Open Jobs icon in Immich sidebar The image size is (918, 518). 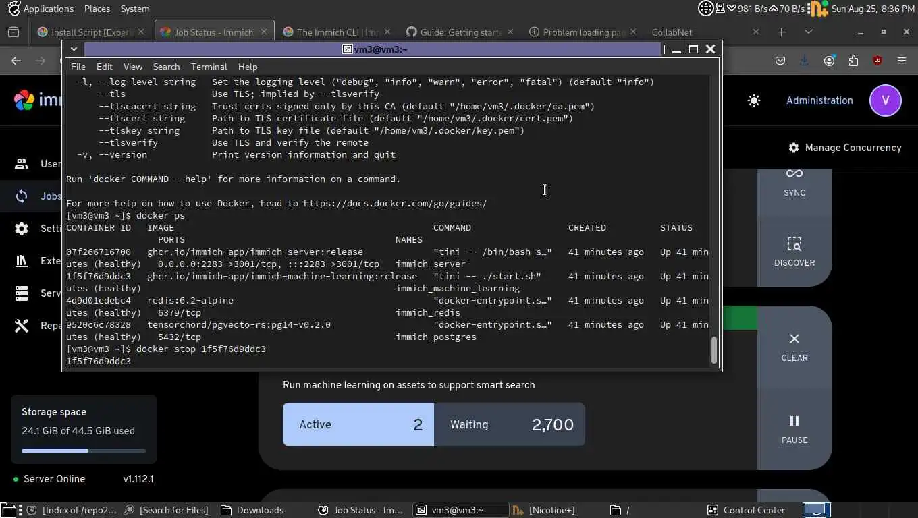tap(22, 196)
